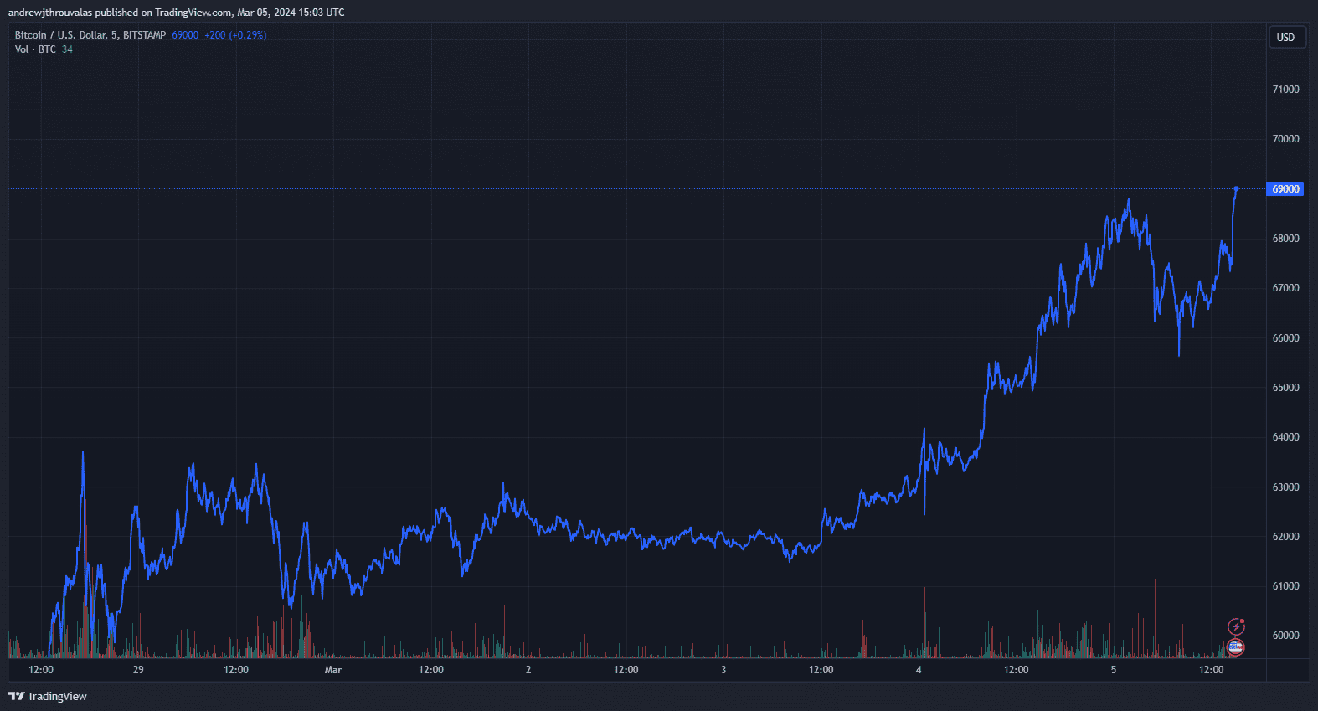Viewport: 1318px width, 711px height.
Task: Click the 71000 label on the price axis
Action: [1285, 90]
